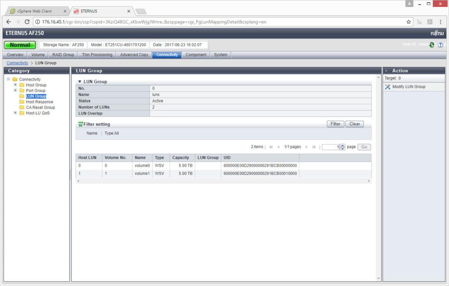Click the Host Group folder icon

pos(22,85)
